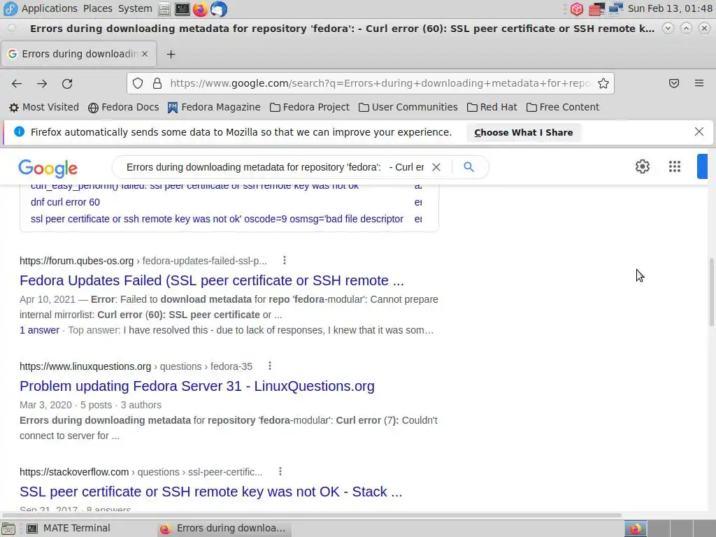The height and width of the screenshot is (537, 716).
Task: Open tracking protection shield icon
Action: pyautogui.click(x=138, y=83)
